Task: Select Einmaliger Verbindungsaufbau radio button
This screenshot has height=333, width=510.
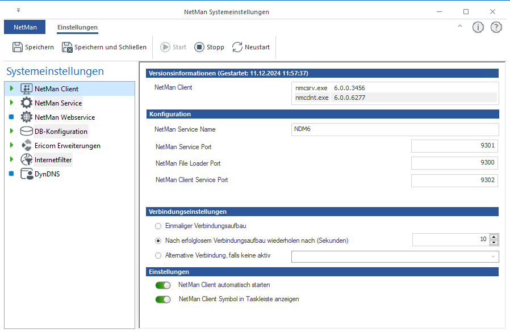Action: coord(158,226)
